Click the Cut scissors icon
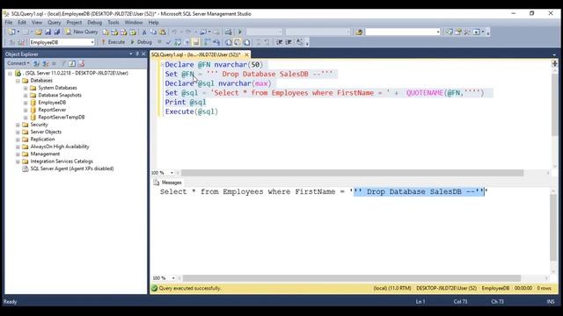The image size is (563, 316). point(144,32)
